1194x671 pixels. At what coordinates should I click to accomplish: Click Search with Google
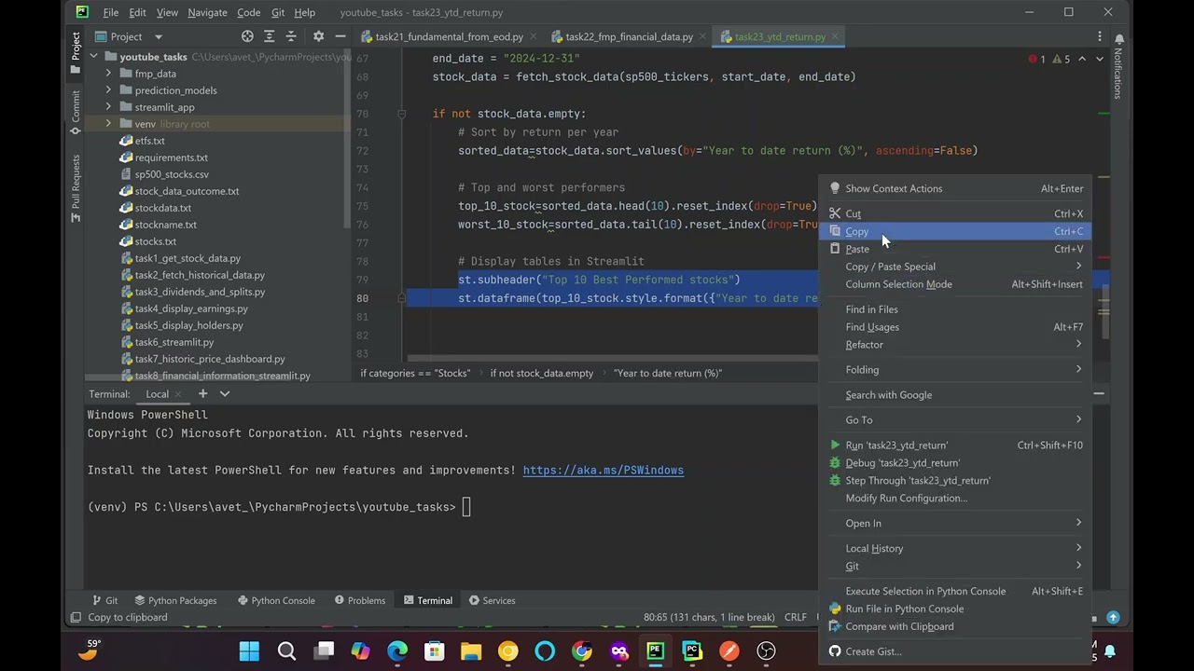955,395
